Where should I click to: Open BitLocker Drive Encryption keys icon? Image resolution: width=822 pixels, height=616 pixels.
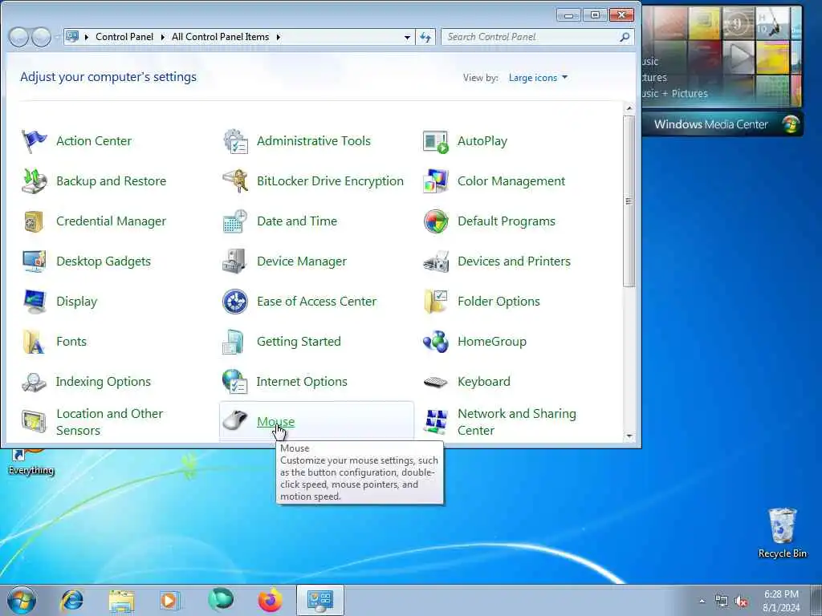coord(235,181)
